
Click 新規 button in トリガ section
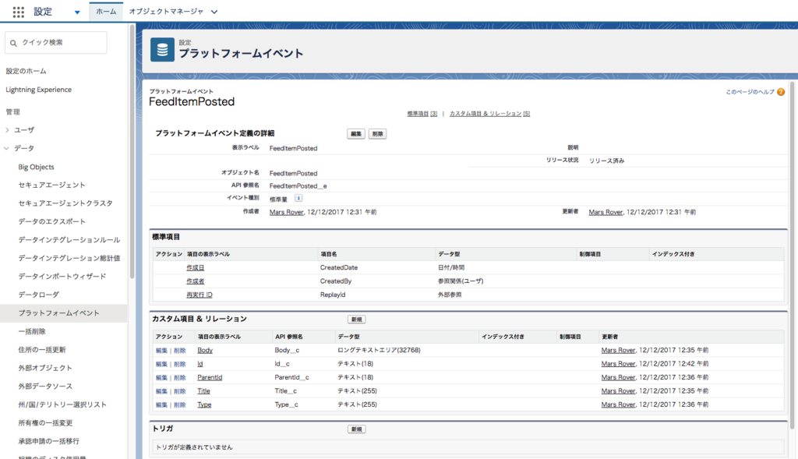tap(357, 429)
